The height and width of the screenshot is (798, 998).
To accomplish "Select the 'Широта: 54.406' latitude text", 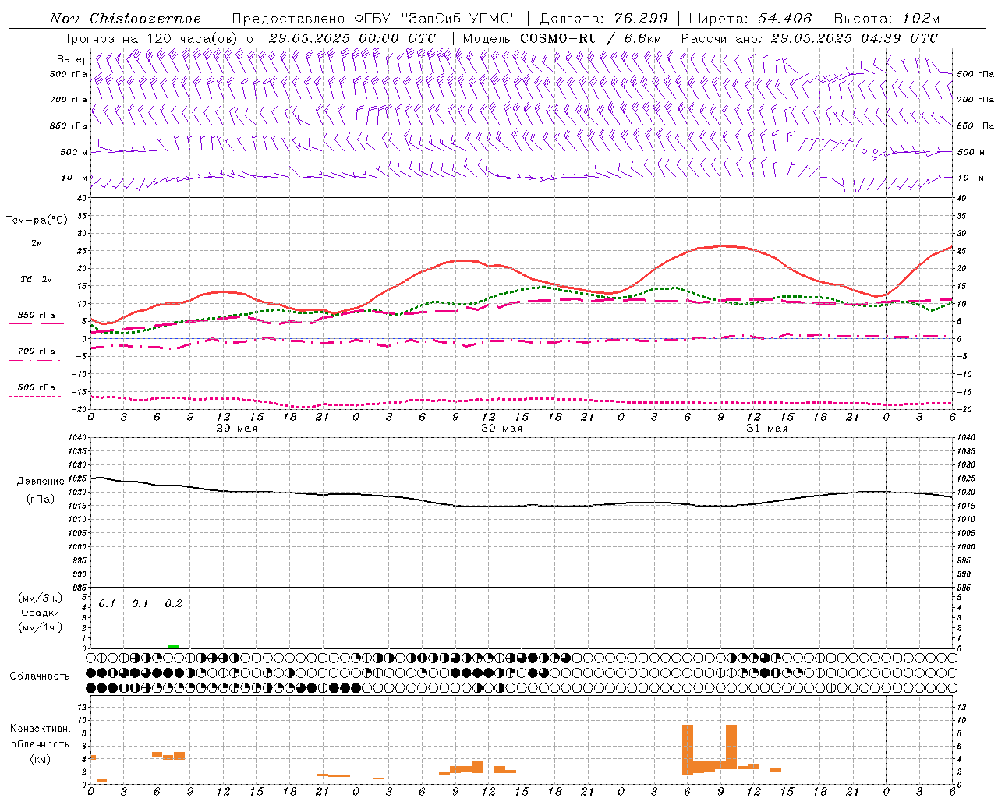I will (x=750, y=19).
